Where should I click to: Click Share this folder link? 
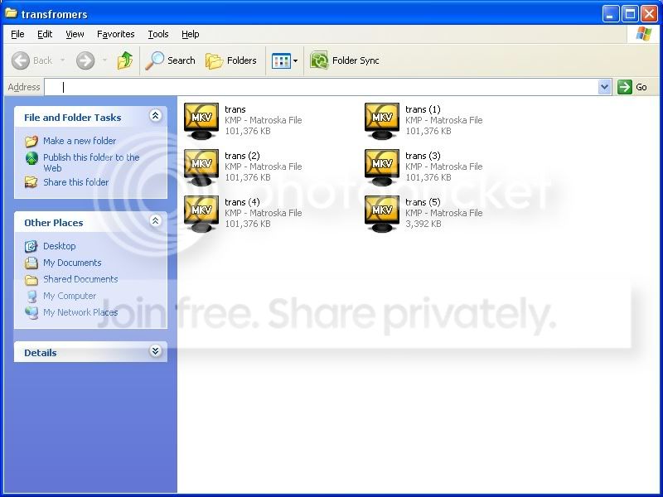click(76, 182)
